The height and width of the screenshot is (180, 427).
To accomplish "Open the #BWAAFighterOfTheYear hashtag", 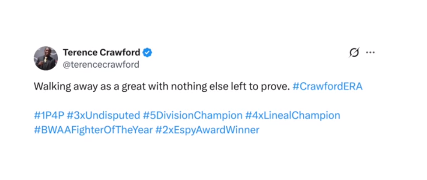I will pos(93,130).
